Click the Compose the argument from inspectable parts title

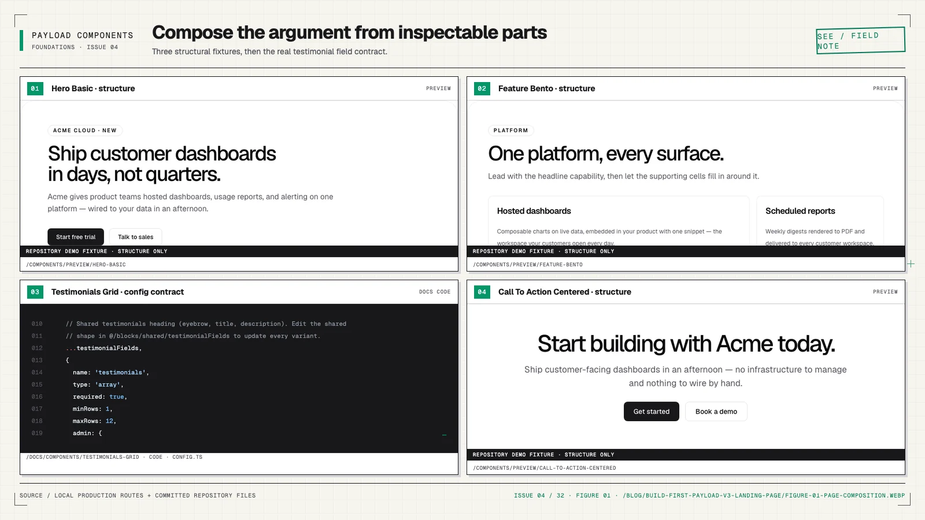click(x=349, y=32)
